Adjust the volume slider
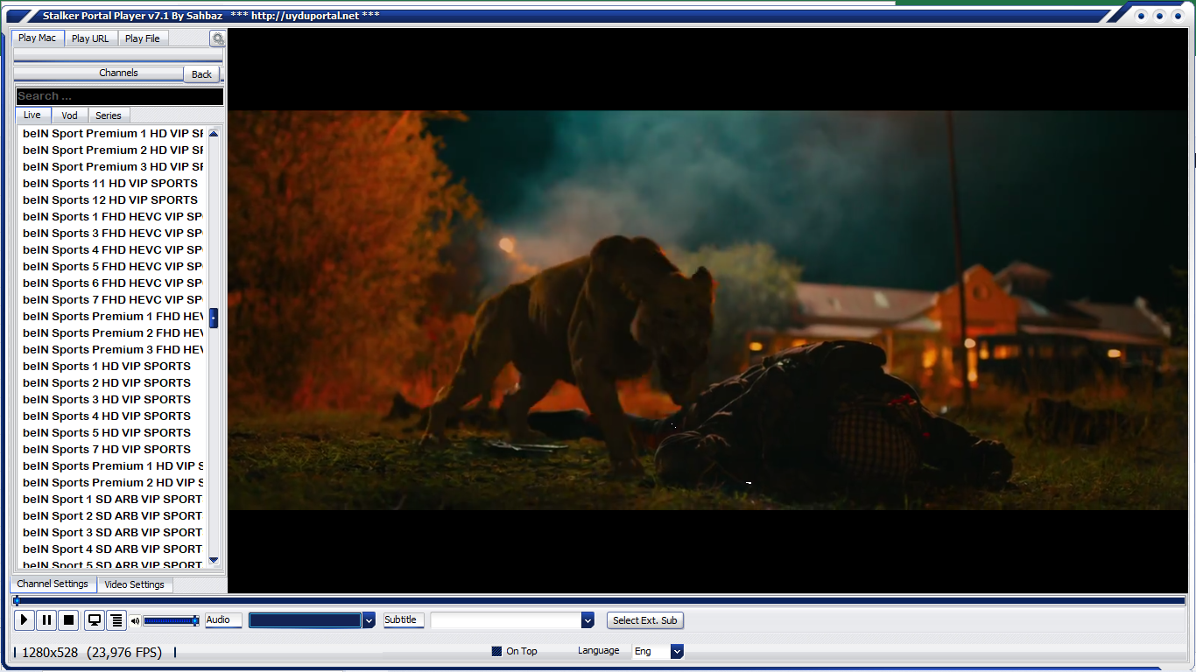Image resolution: width=1196 pixels, height=672 pixels. [172, 620]
